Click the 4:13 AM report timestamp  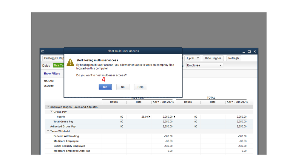(49, 81)
